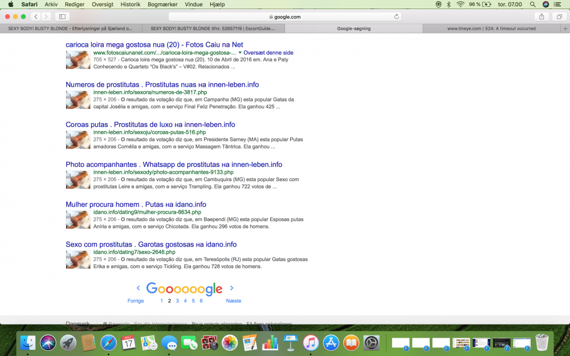Open Siri from the menu bar

coord(545,5)
